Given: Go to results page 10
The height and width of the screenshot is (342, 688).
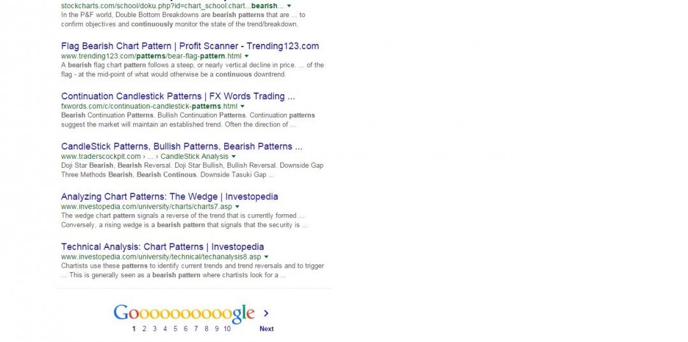Looking at the screenshot, I should (227, 329).
